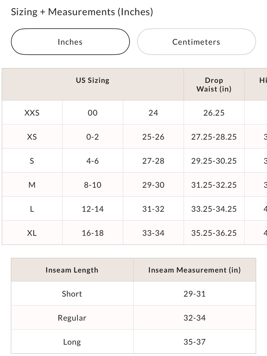Screen dimensions: 267x356
Task: Select the Short inseam row
Action: [x=133, y=294]
